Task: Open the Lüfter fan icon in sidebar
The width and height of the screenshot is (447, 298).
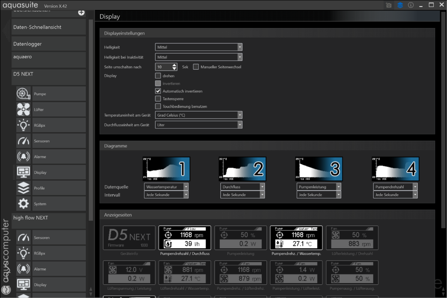Action: pos(24,110)
